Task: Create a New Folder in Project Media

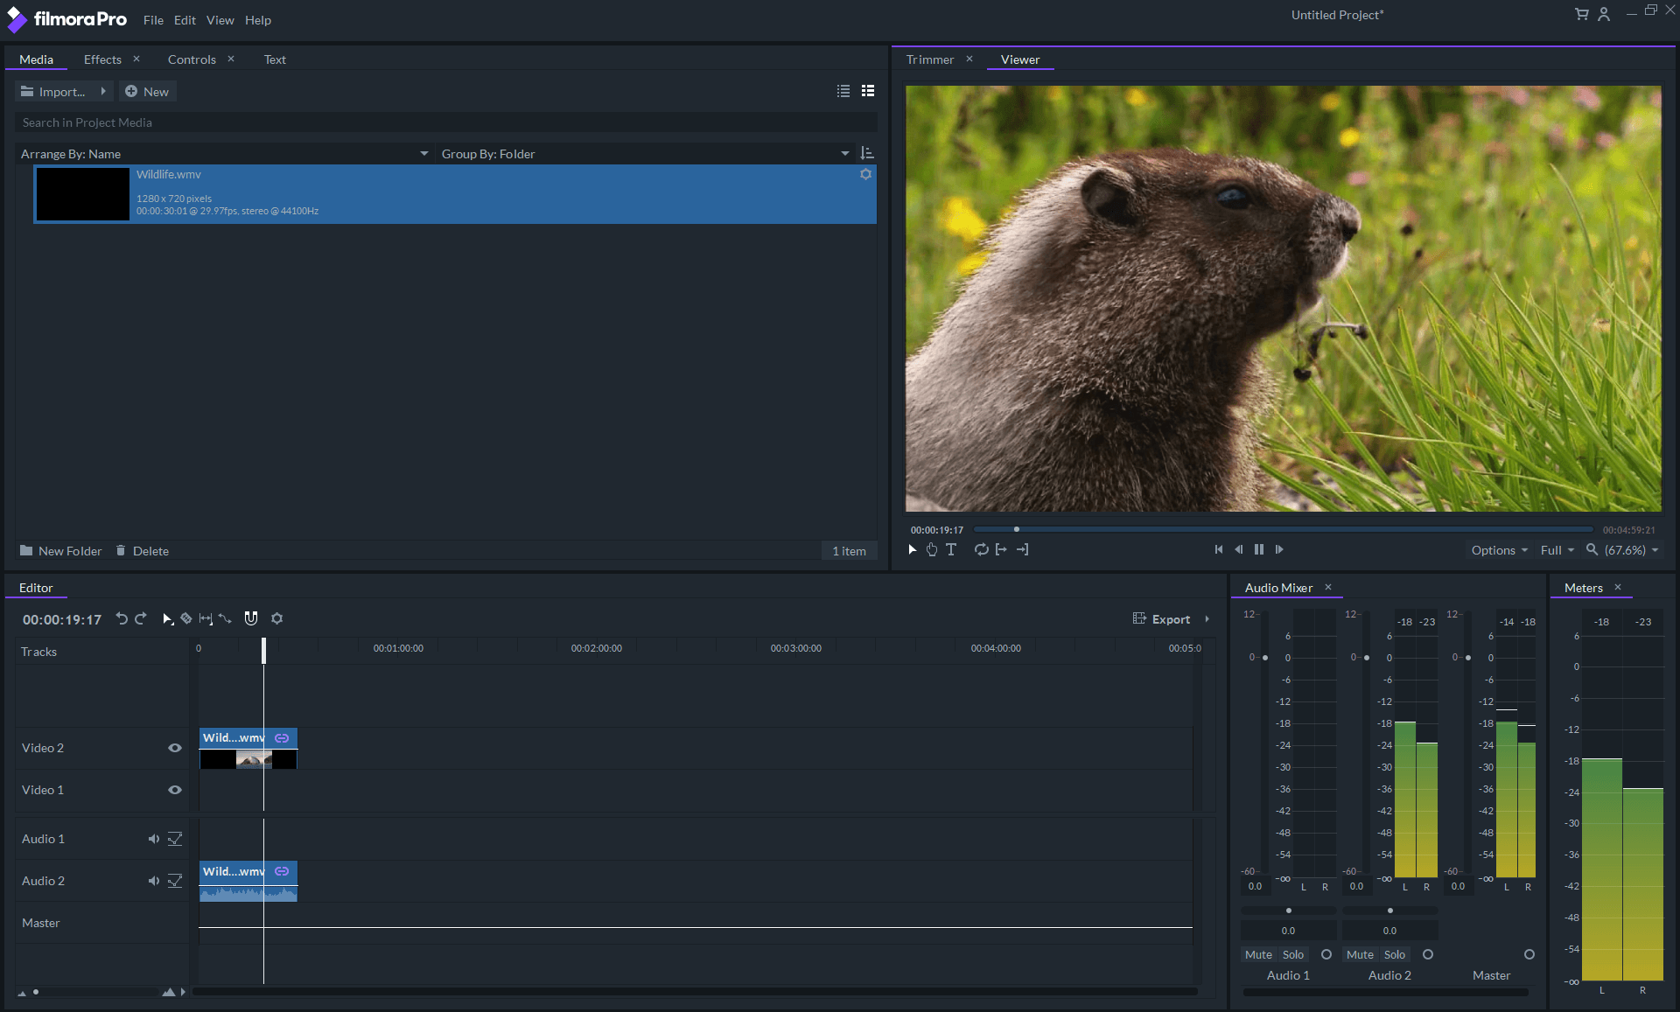Action: tap(68, 551)
